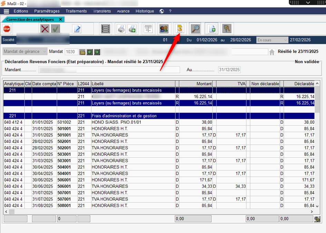
Task: Click the two-people icon in toolbar
Action: (164, 29)
